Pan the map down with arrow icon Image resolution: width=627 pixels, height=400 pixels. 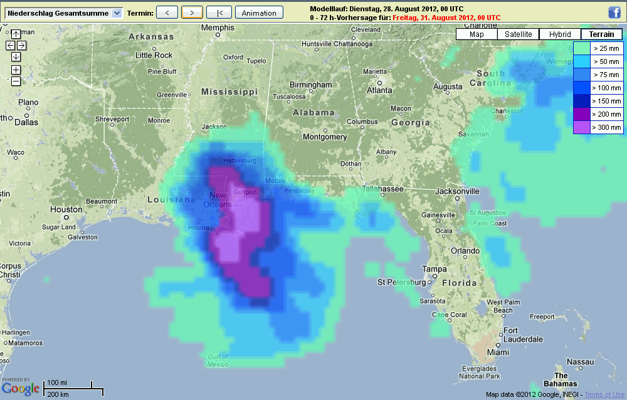click(16, 57)
